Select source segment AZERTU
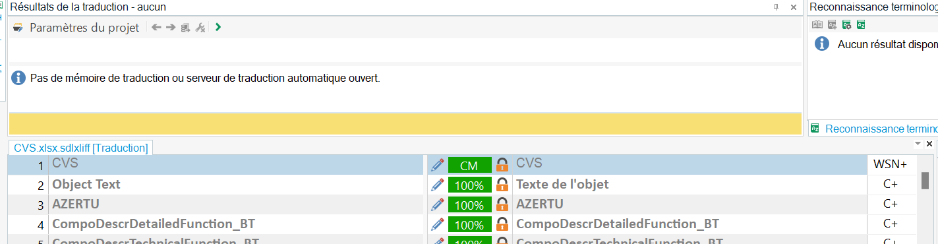The height and width of the screenshot is (244, 938). 235,204
